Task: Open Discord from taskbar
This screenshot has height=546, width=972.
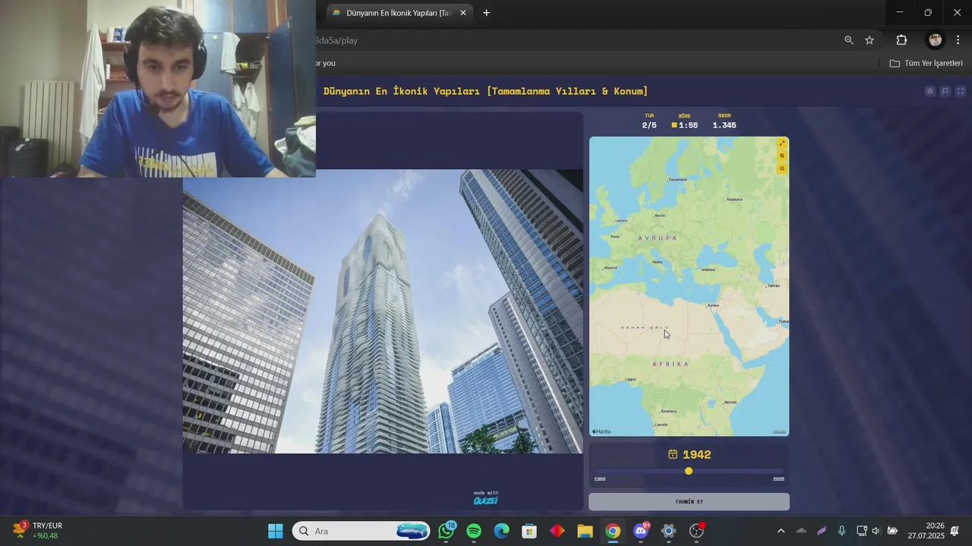Action: point(641,531)
